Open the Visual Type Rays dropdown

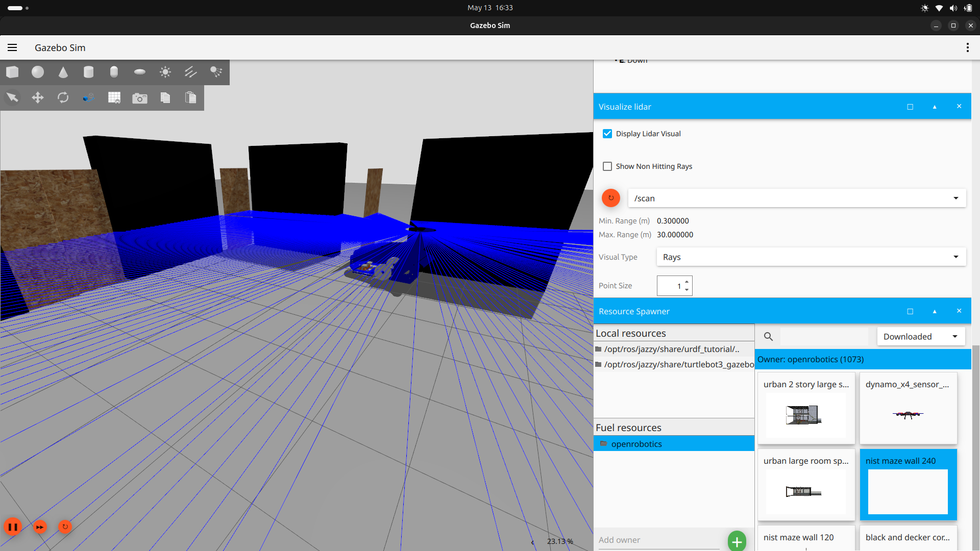coord(811,257)
